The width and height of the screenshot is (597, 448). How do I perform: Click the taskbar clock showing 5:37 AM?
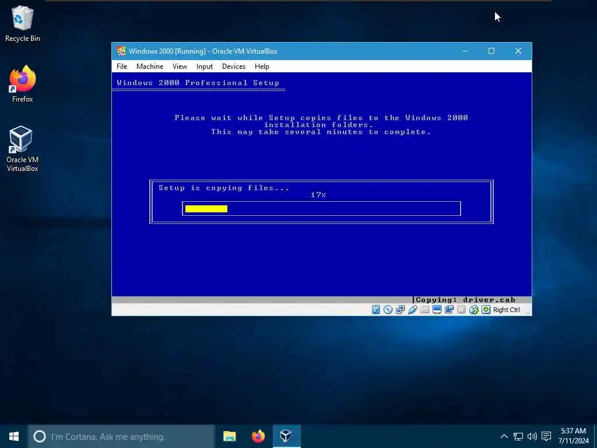point(574,436)
